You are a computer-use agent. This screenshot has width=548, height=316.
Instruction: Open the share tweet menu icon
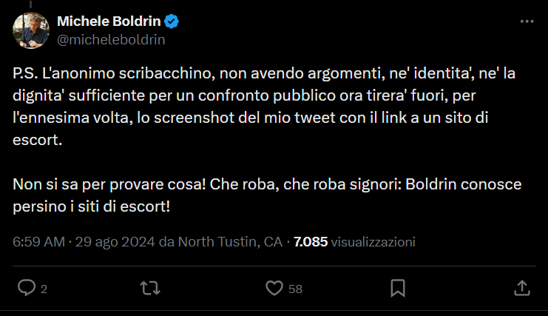521,288
